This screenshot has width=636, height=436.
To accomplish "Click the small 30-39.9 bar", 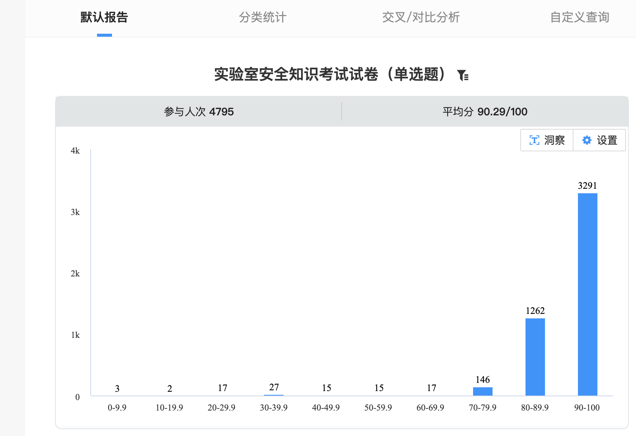I will click(x=274, y=395).
